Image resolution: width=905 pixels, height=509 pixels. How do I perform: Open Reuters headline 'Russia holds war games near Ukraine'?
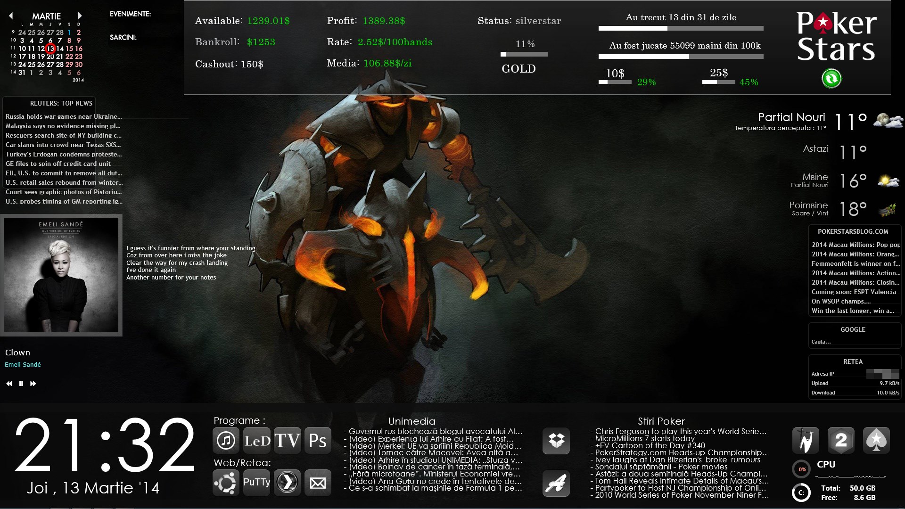pyautogui.click(x=64, y=116)
